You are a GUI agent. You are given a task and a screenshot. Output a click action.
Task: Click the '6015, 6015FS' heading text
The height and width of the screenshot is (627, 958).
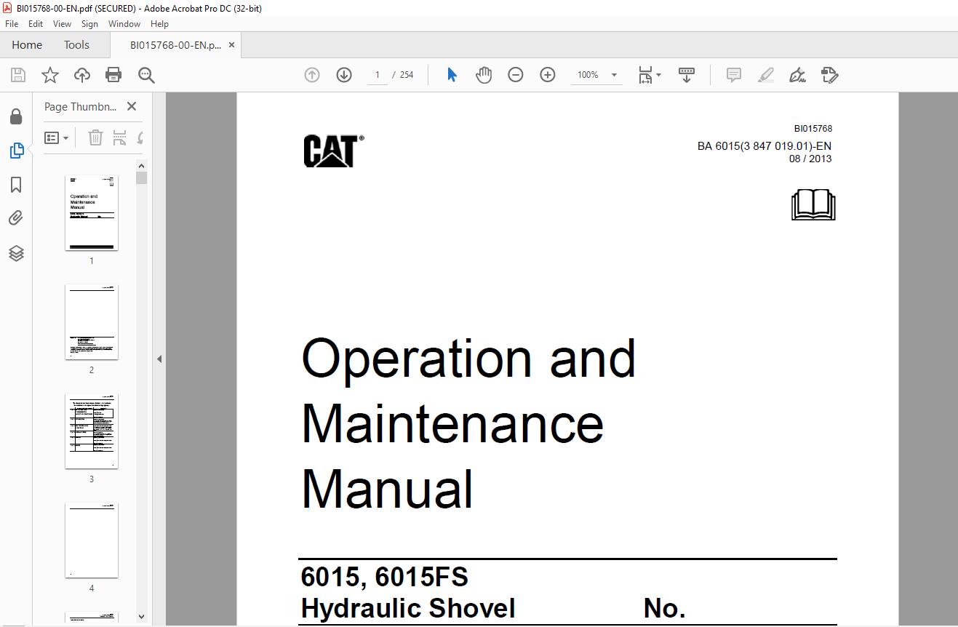point(385,577)
